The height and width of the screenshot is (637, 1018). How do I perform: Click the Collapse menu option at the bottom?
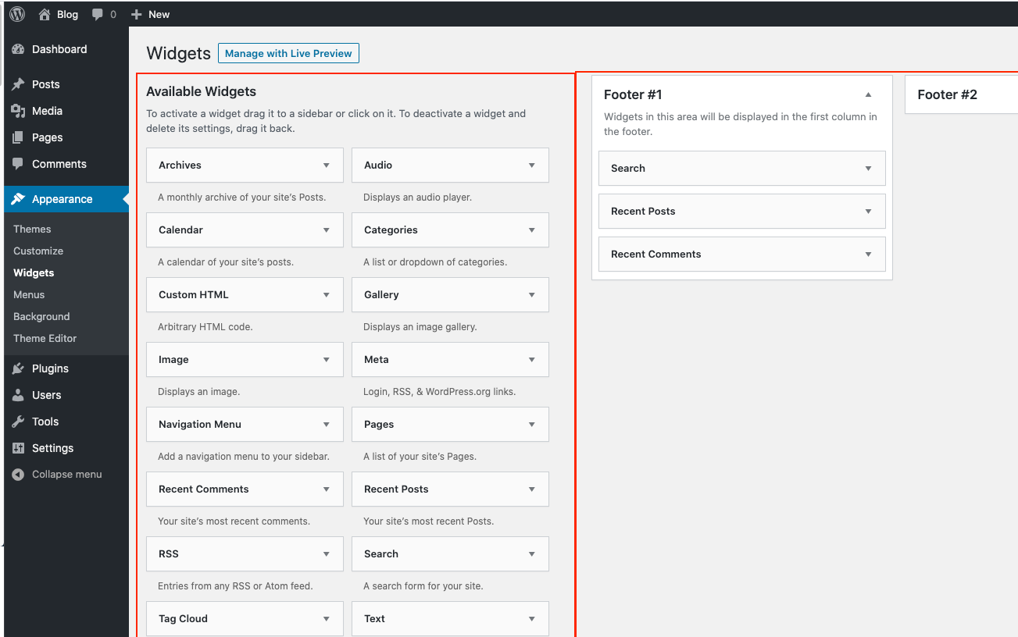(55, 474)
